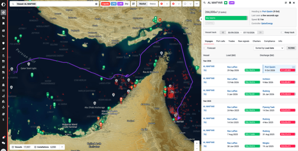298x151 pixels.
Task: Edit the vessel track start date 30/09/2026
Action: click(233, 33)
